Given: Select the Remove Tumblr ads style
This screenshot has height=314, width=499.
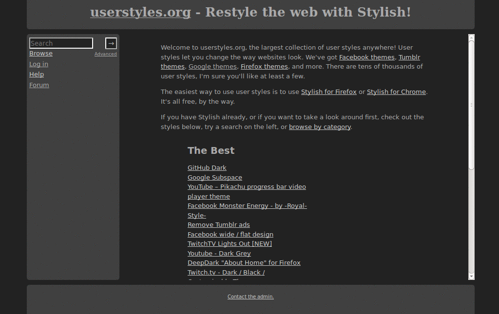Looking at the screenshot, I should (x=218, y=224).
